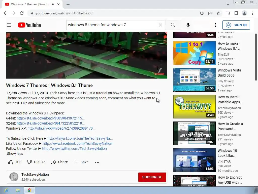Click the page vertical scrollbar
The image size is (258, 194).
click(256, 57)
